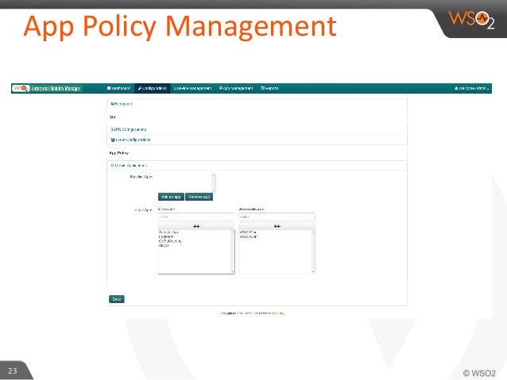Click the right list filter field

pyautogui.click(x=277, y=217)
